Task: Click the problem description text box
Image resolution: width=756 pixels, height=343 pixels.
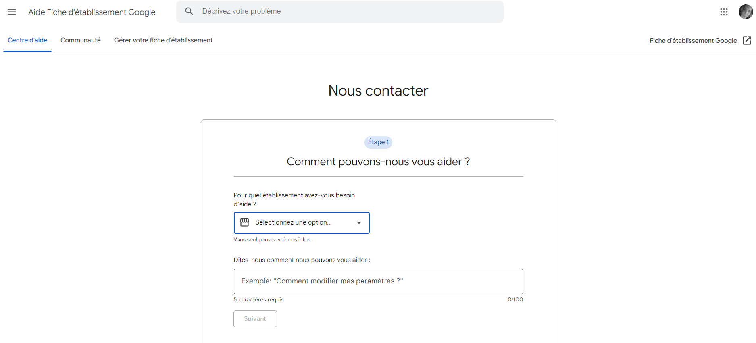Action: tap(378, 281)
